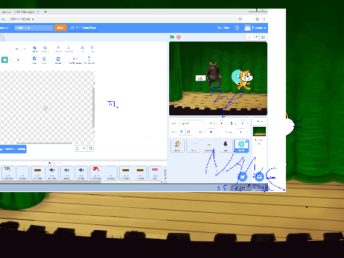Click the red stop button above the stage
This screenshot has width=344, height=258.
[178, 37]
